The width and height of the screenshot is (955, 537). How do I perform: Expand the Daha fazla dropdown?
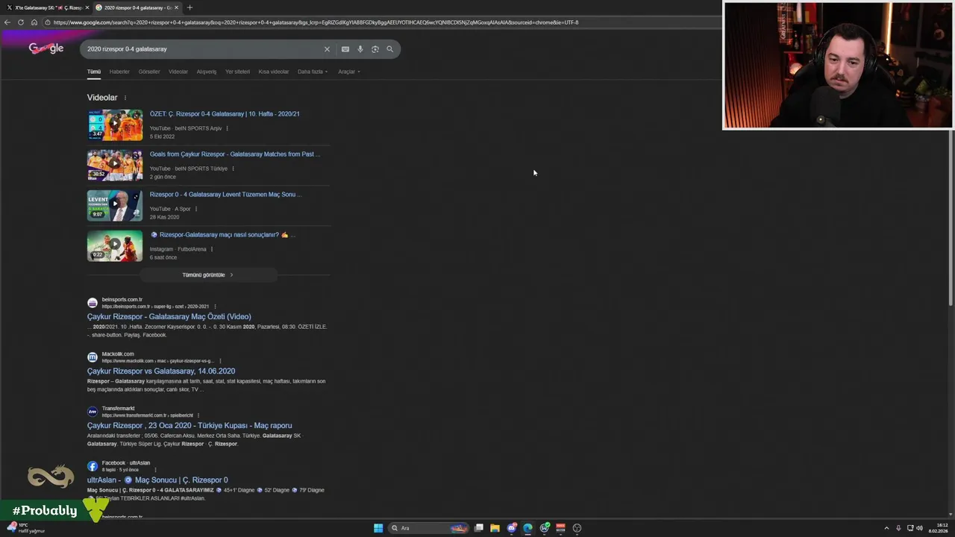313,72
